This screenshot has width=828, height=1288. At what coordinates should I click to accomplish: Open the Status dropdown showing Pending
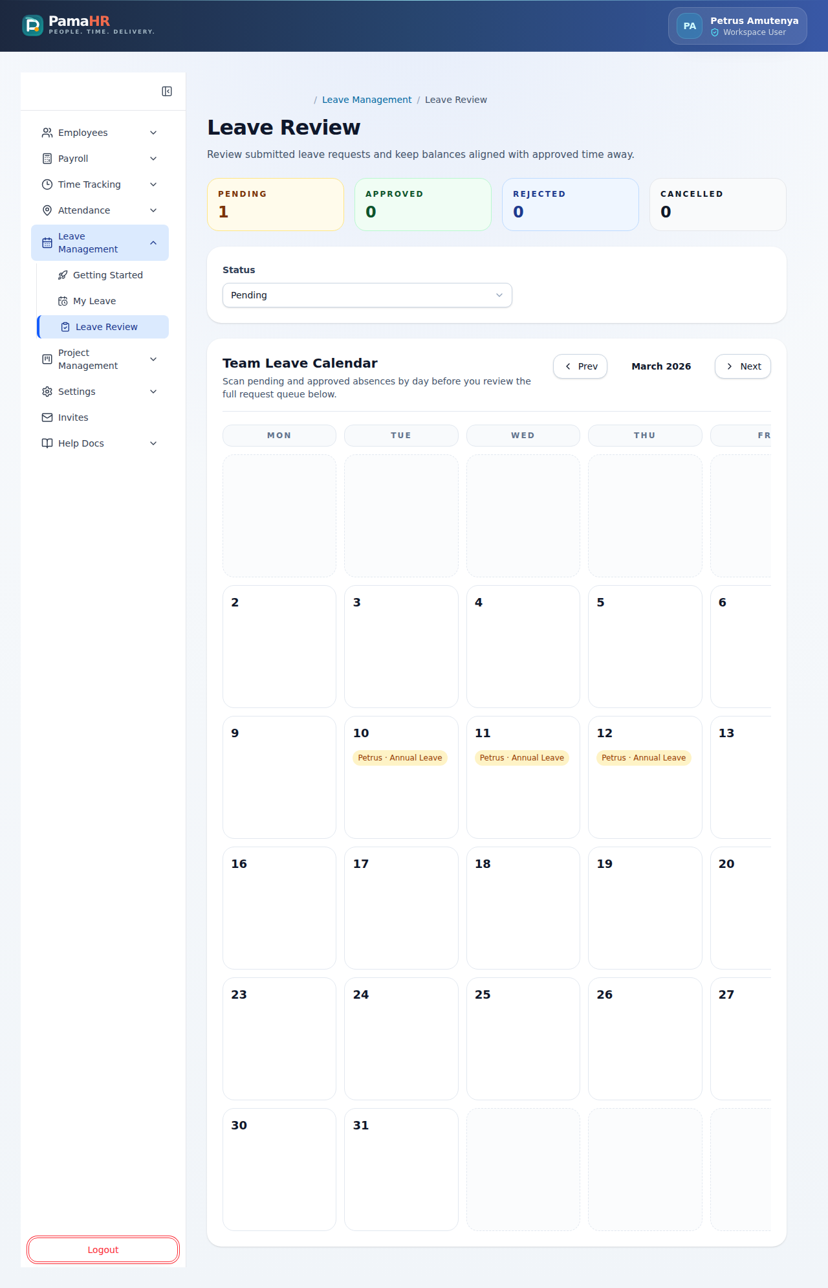(x=367, y=295)
